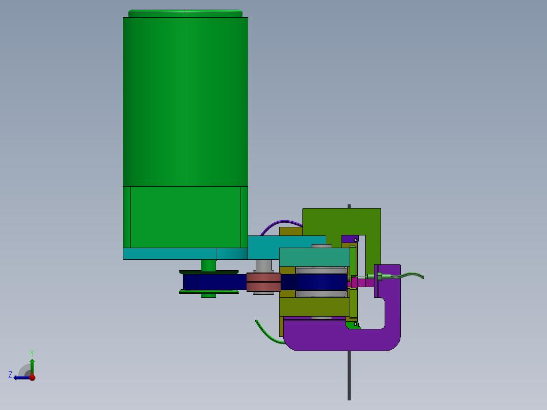Select the olive green upper right plate
The height and width of the screenshot is (410, 547).
[x=341, y=221]
